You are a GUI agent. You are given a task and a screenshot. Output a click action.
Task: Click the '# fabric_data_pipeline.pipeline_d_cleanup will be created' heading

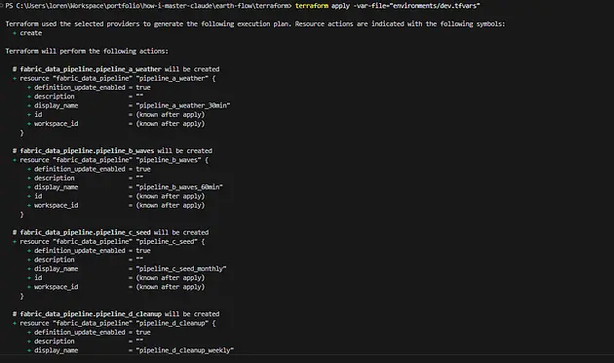coord(116,313)
